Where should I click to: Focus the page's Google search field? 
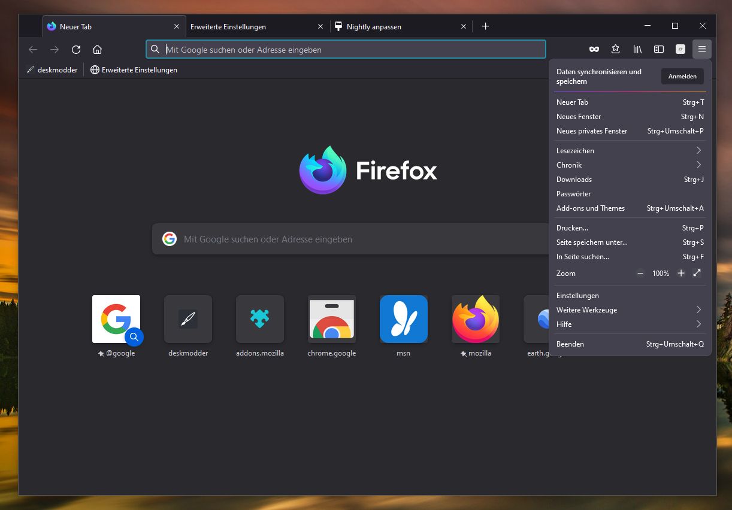(x=350, y=239)
